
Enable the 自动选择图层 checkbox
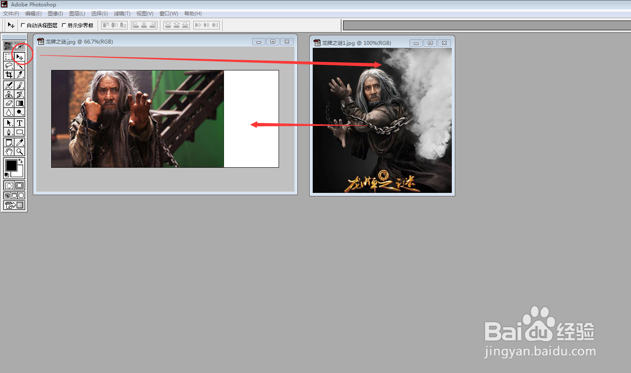[x=23, y=25]
